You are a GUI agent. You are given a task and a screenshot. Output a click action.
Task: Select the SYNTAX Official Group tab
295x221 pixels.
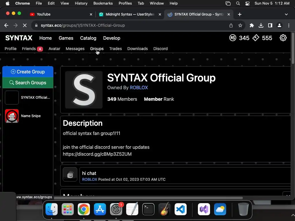[198, 14]
